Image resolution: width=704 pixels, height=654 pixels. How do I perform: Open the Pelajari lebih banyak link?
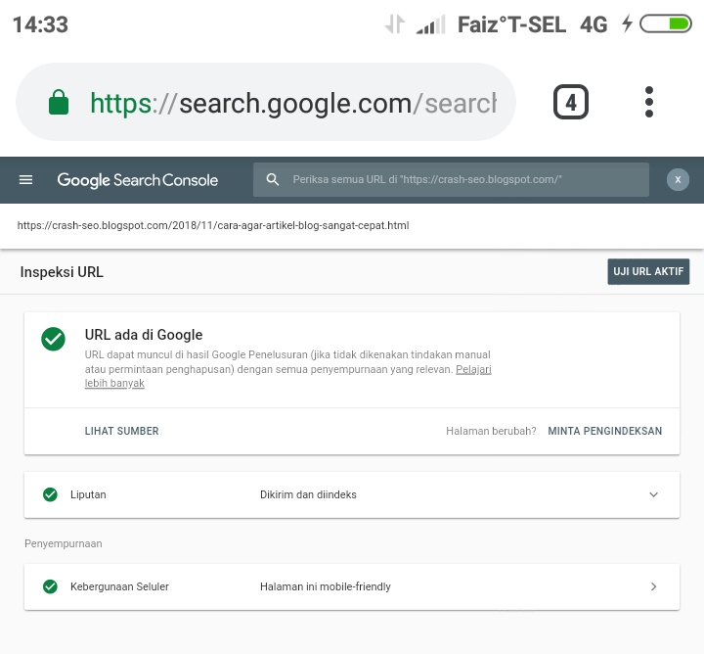tap(473, 370)
